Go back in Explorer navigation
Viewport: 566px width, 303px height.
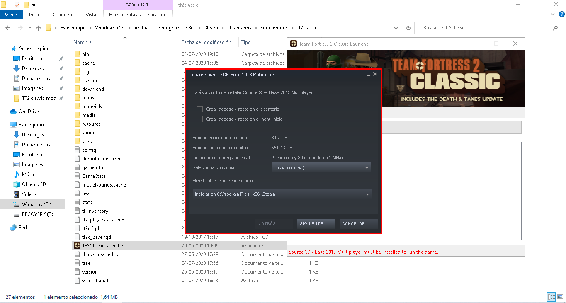click(x=8, y=28)
